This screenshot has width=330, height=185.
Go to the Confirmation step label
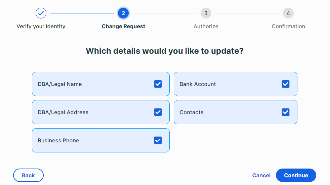(288, 27)
